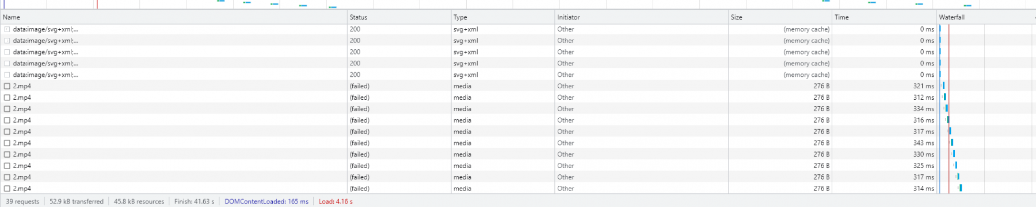The image size is (1036, 207).
Task: Click the file icon of the 2.mp4 row taking 312 ms
Action: point(7,97)
